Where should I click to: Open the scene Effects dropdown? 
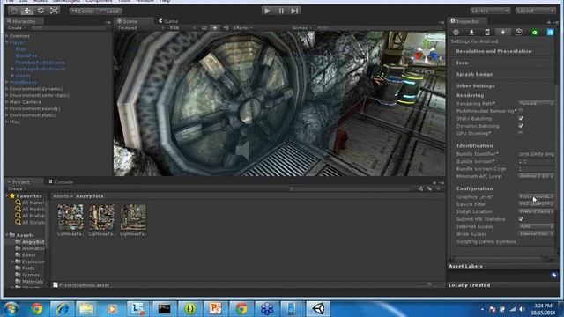point(242,27)
